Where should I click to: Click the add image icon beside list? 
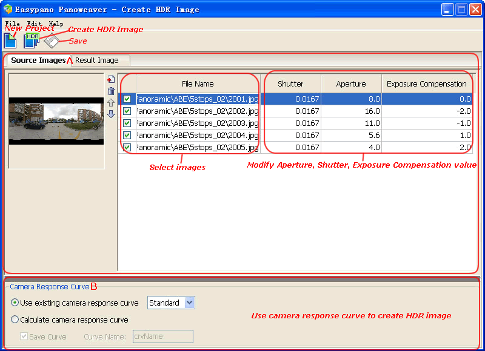coord(111,79)
